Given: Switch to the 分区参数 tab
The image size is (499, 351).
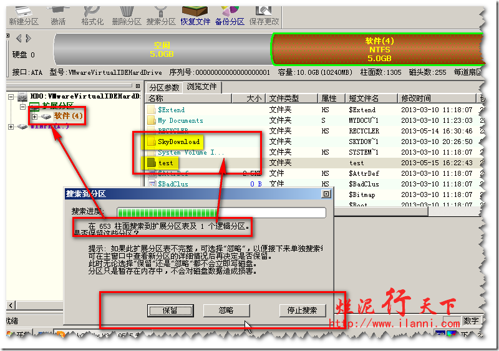Looking at the screenshot, I should [165, 87].
